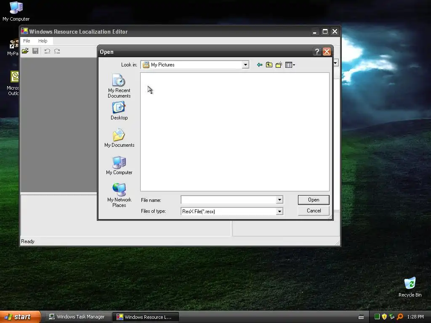Select the Recycle Bin desktop icon

point(410,287)
